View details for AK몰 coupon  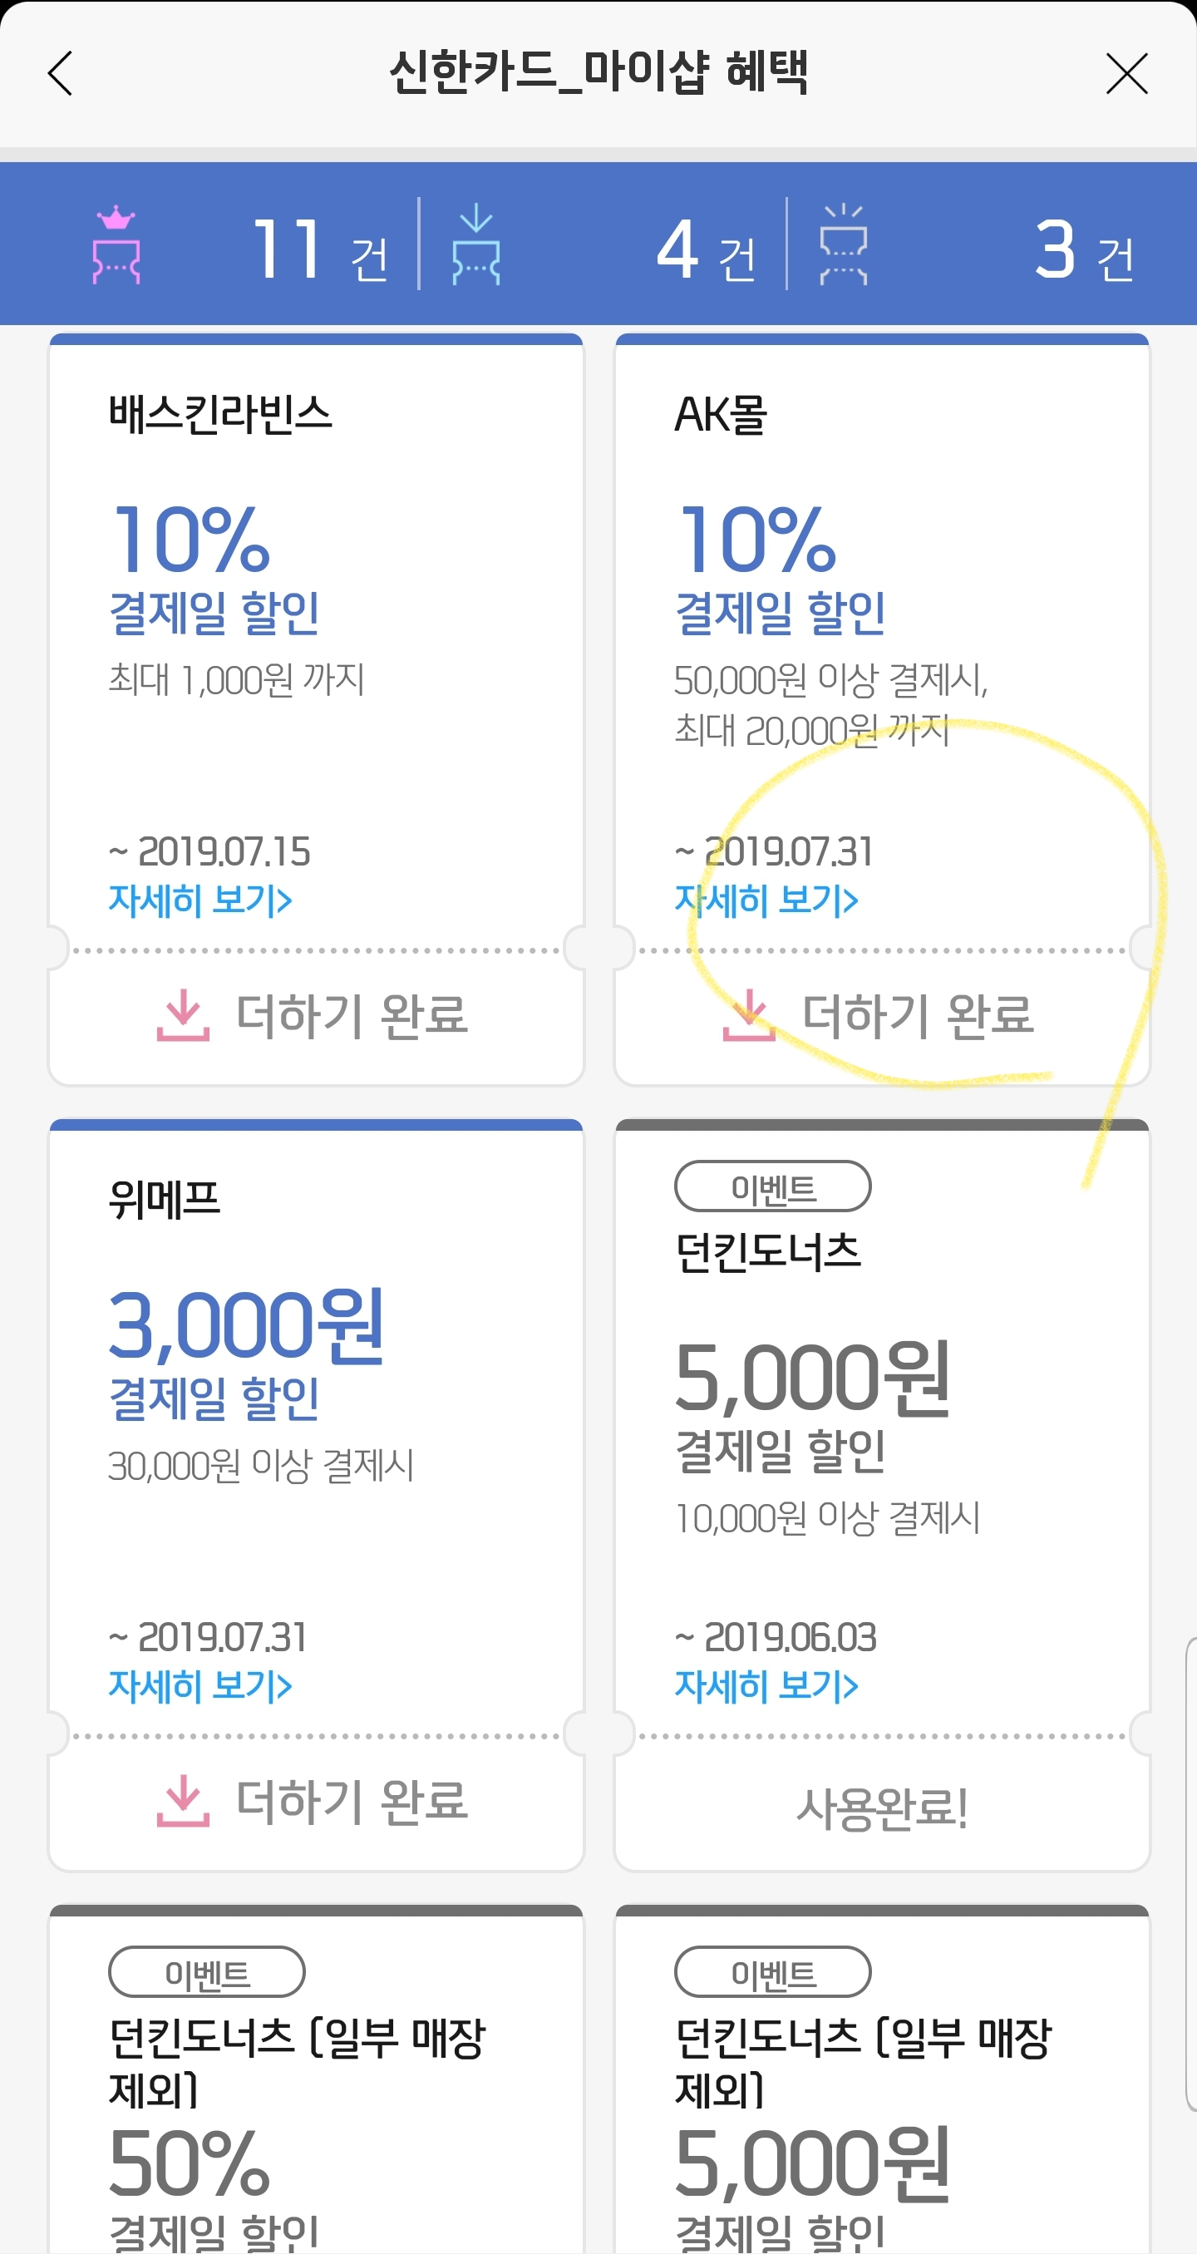(x=766, y=900)
